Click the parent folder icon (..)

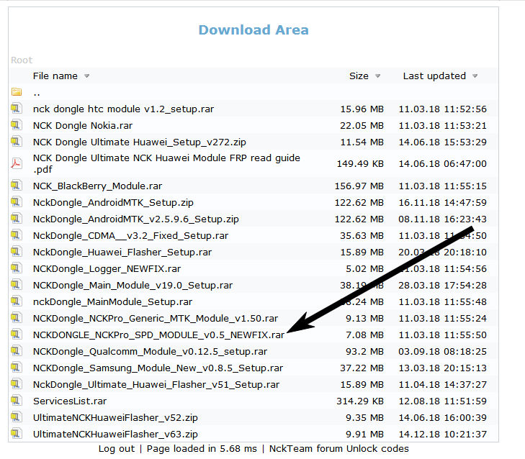pos(17,91)
